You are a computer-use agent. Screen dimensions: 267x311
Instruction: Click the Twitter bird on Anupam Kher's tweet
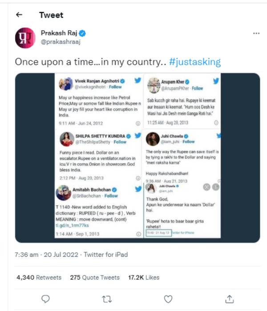[216, 81]
